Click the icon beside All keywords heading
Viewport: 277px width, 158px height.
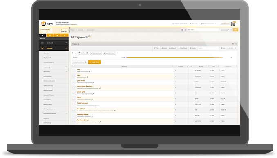click(x=89, y=36)
